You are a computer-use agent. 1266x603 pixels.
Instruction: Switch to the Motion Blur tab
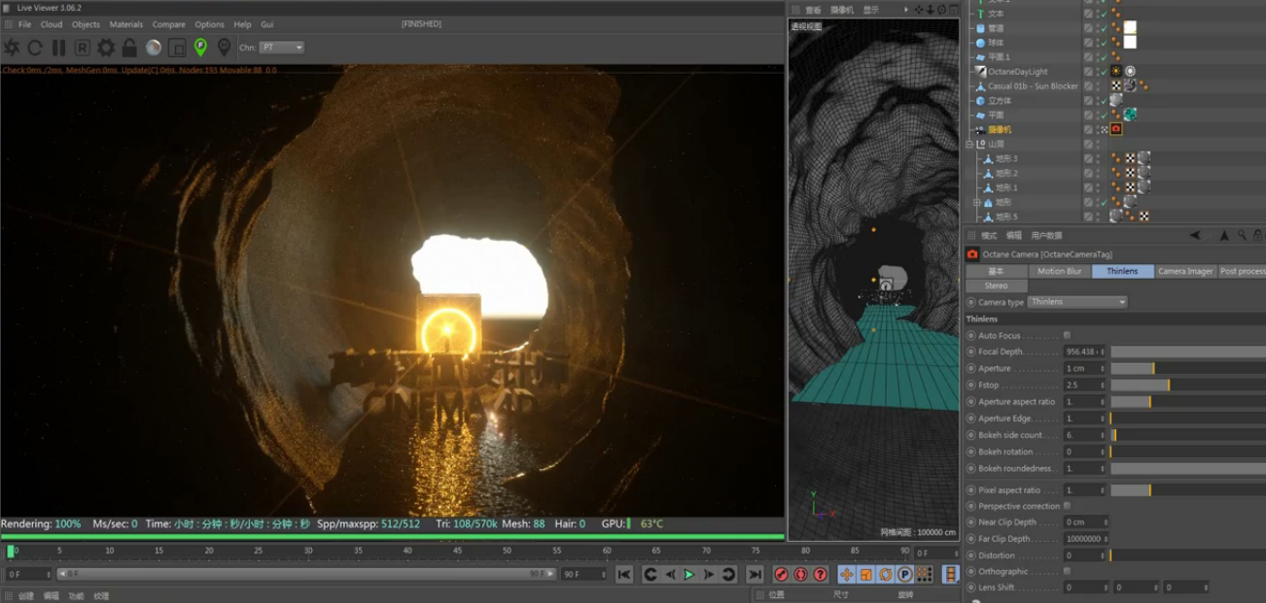[x=1060, y=271]
